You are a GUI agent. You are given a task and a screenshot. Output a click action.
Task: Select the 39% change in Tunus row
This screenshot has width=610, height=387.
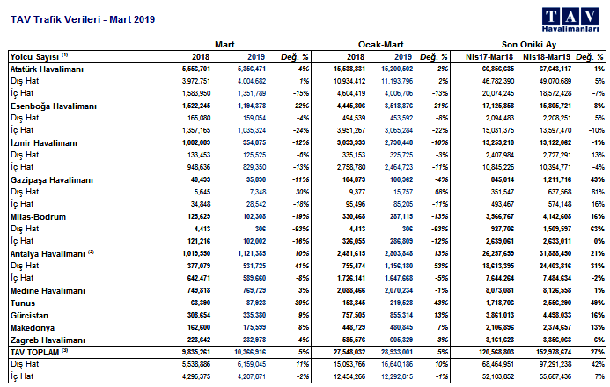click(302, 303)
